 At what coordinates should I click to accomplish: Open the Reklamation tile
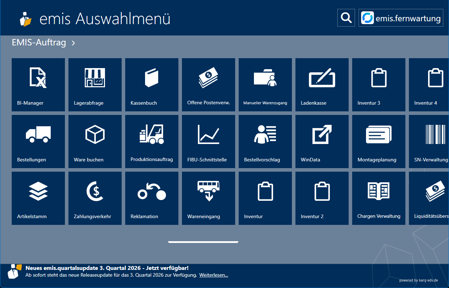[152, 198]
